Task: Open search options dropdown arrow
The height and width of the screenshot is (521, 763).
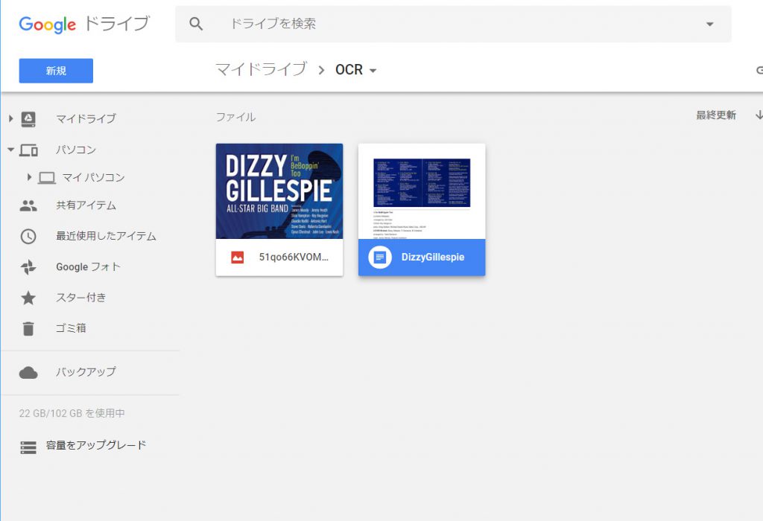Action: [x=710, y=24]
